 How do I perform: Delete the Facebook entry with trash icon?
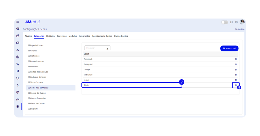(236, 59)
